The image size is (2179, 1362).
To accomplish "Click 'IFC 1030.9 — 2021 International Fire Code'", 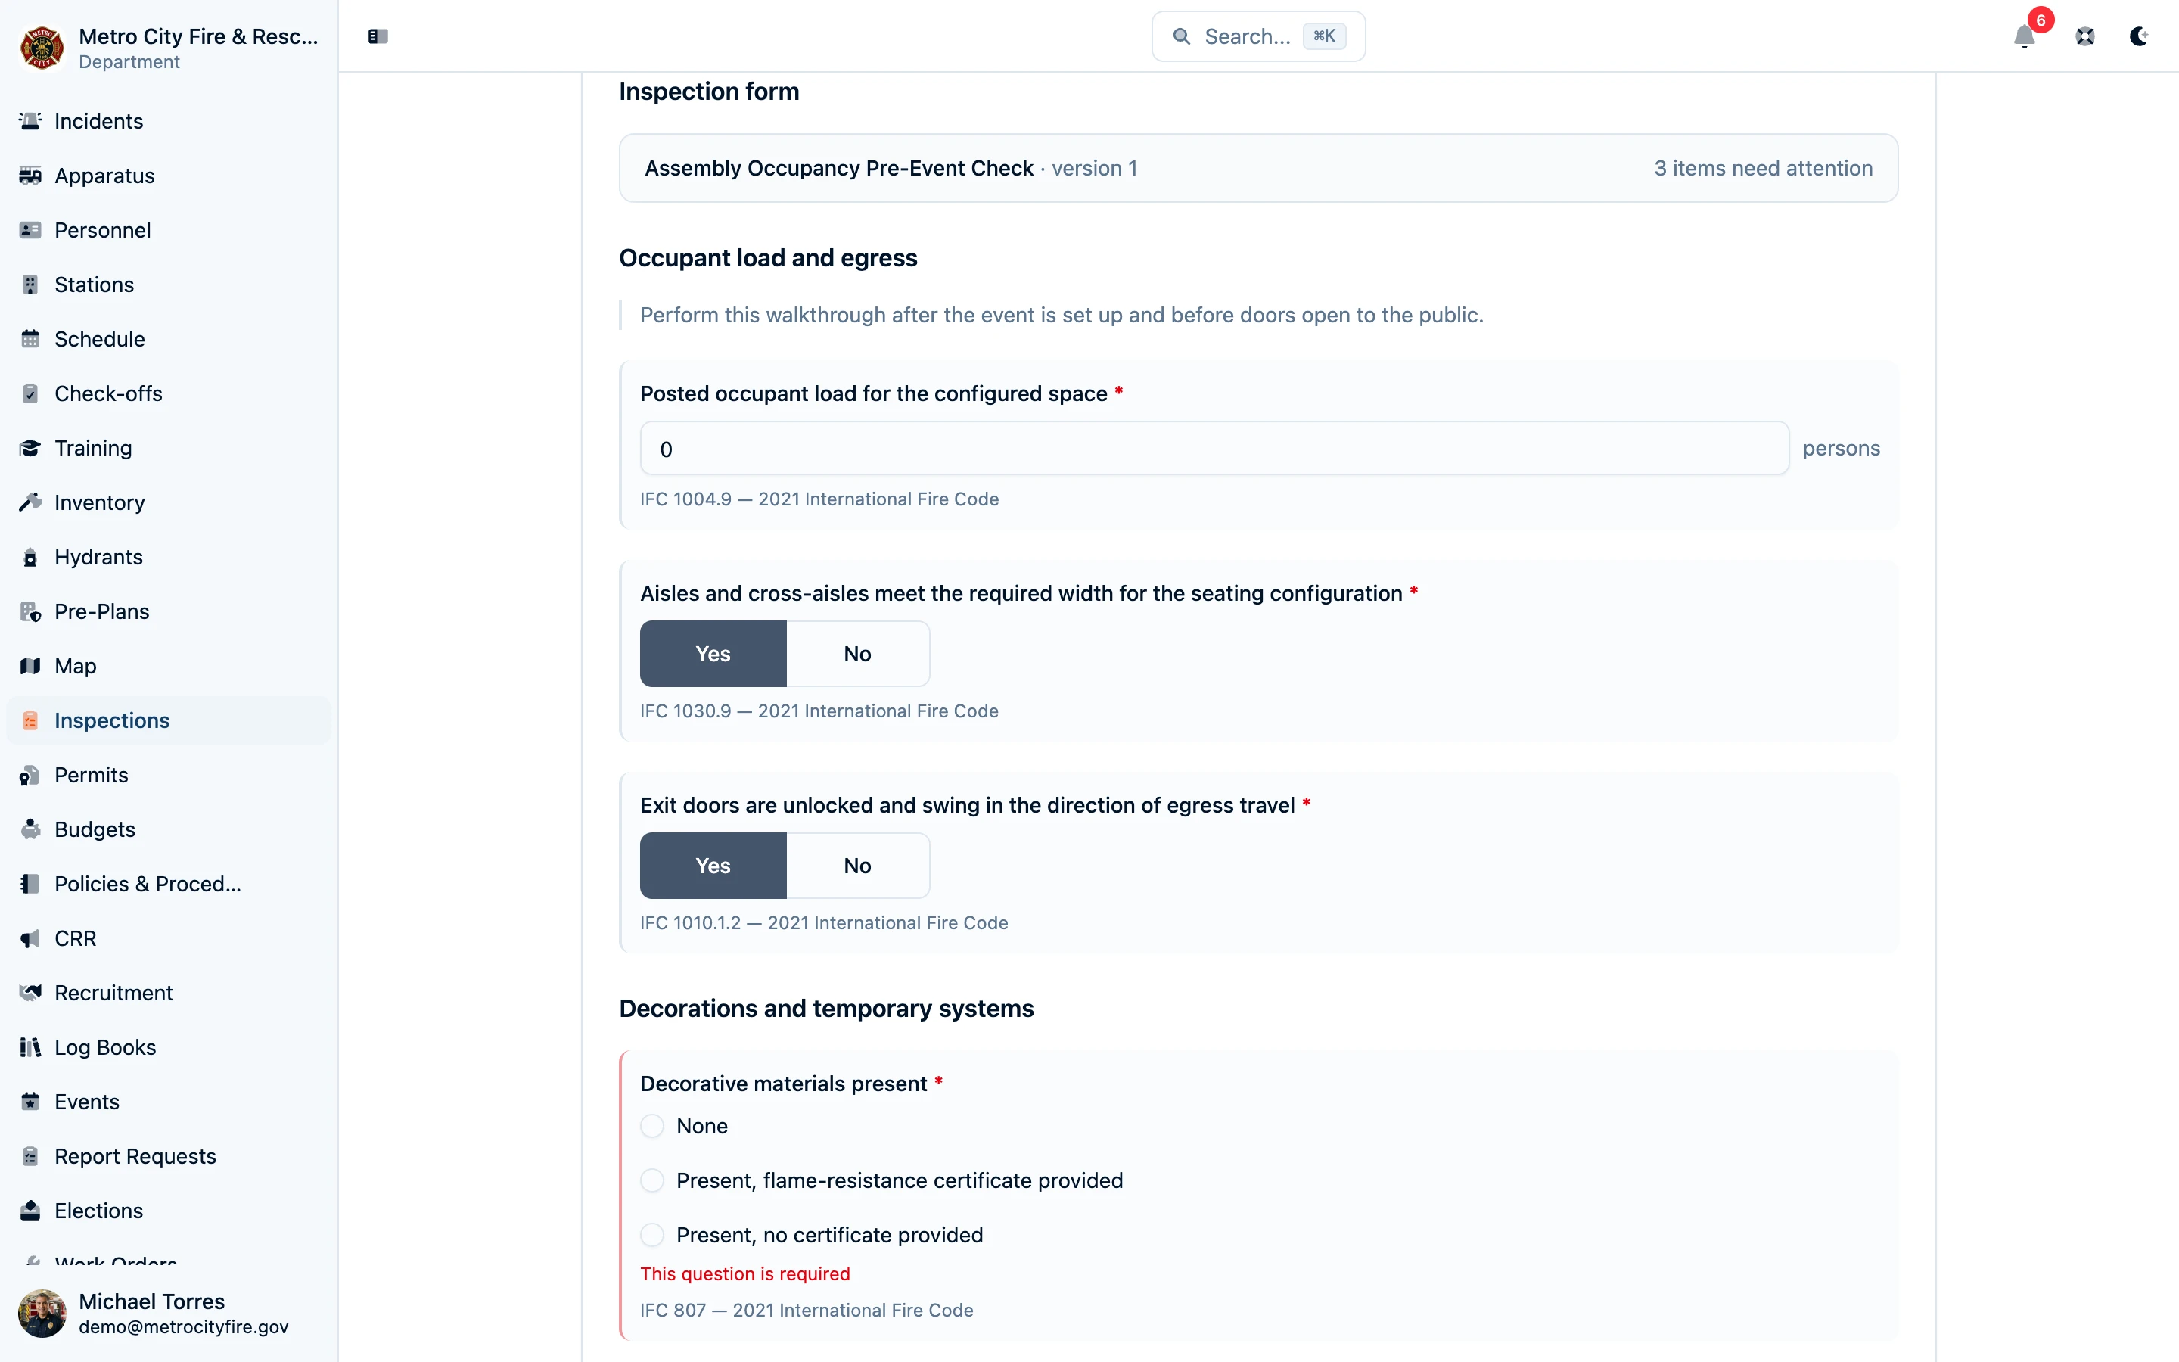I will tap(819, 711).
